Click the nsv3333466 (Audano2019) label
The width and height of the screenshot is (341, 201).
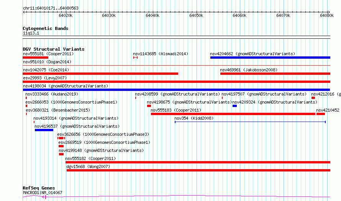point(52,94)
